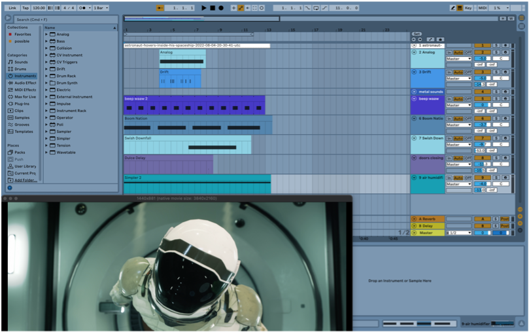
Task: Solo the beep waaw track
Action: 496,99
